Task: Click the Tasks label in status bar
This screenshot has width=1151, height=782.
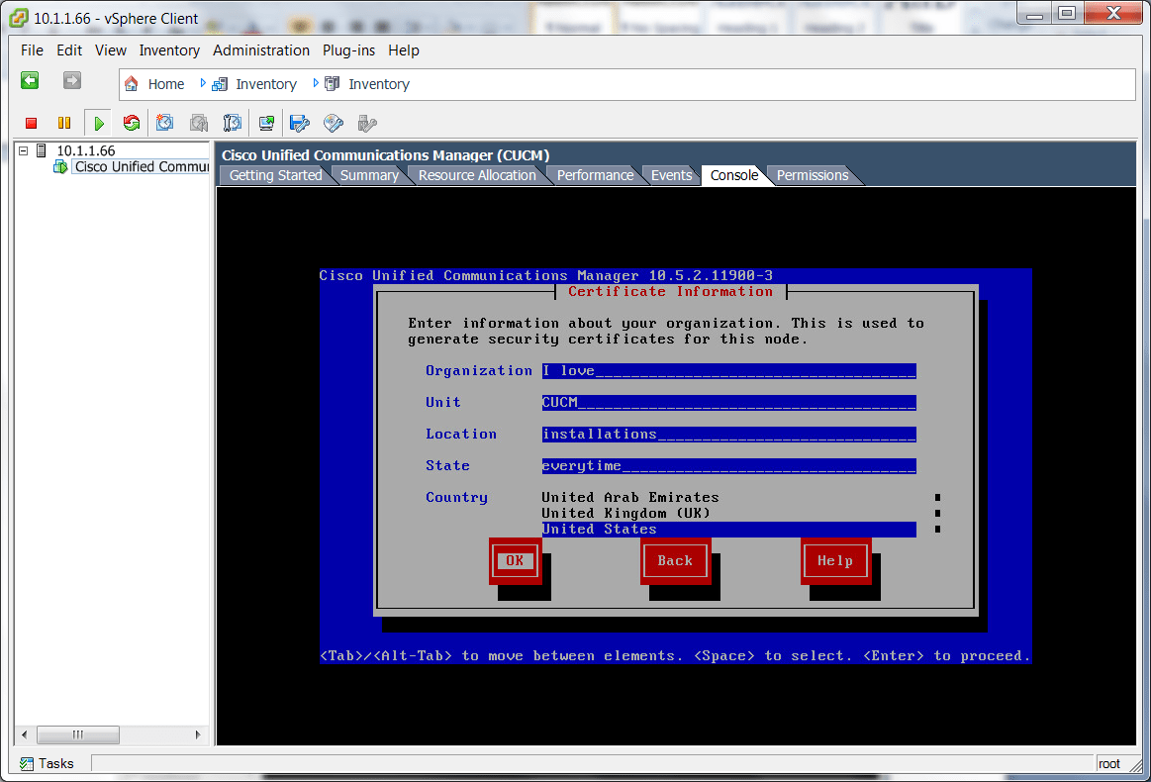Action: pos(55,763)
